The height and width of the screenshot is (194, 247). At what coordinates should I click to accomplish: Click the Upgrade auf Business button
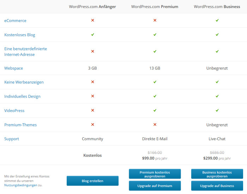pos(217,186)
